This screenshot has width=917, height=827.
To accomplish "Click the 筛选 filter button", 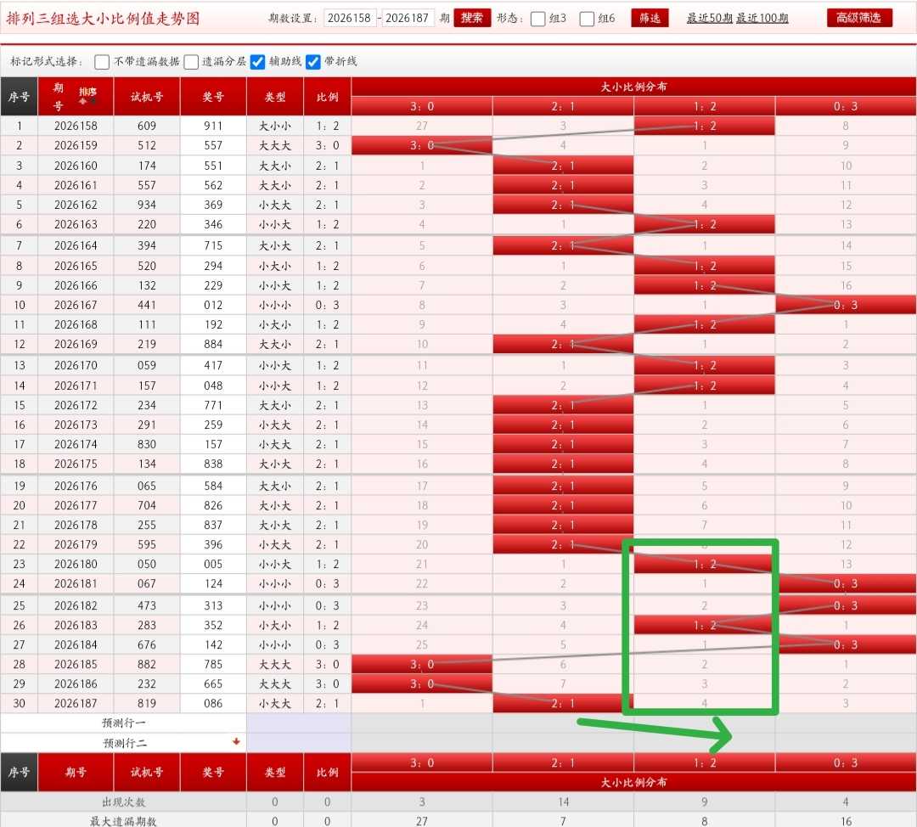I will [650, 18].
